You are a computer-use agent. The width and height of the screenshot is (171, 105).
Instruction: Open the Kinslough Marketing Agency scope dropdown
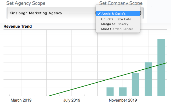click(51, 13)
